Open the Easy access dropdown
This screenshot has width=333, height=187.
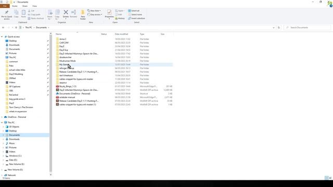[x=95, y=15]
